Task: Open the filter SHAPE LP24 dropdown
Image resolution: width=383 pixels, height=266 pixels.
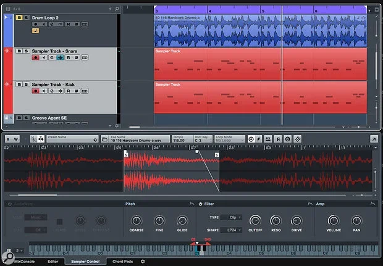Action: click(x=232, y=230)
